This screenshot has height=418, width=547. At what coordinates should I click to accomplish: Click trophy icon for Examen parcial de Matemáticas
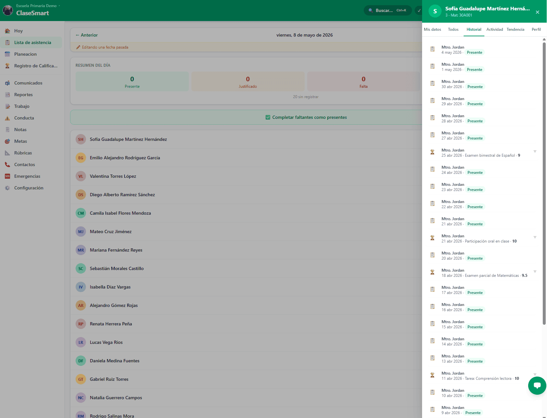coord(432,272)
